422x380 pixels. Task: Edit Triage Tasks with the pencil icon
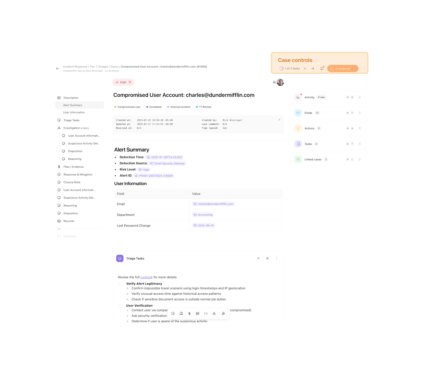[x=267, y=258]
